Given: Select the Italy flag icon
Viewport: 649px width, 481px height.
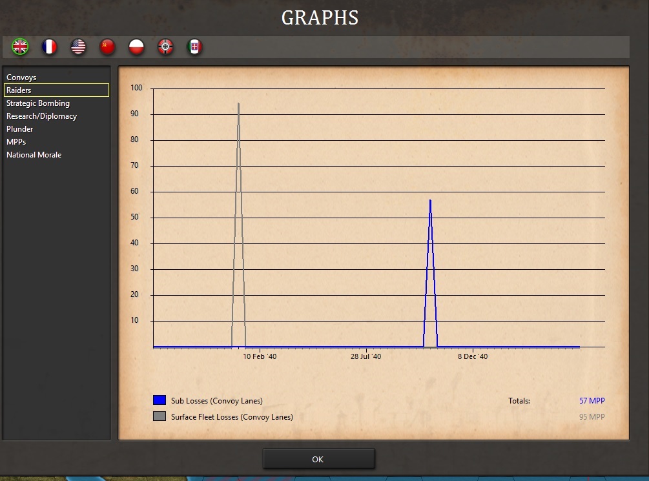Looking at the screenshot, I should point(194,46).
